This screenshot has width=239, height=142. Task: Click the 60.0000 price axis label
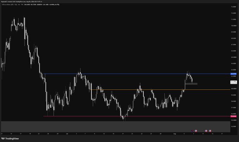(234, 88)
